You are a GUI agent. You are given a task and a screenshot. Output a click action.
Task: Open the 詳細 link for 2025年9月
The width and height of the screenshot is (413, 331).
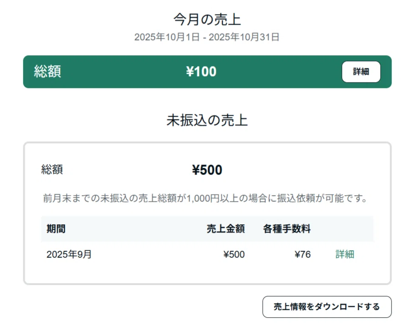pos(345,254)
